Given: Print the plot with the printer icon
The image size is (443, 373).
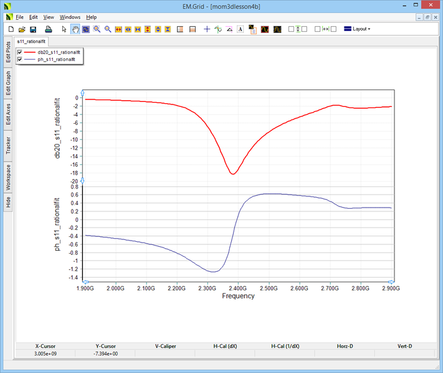Looking at the screenshot, I should point(48,29).
